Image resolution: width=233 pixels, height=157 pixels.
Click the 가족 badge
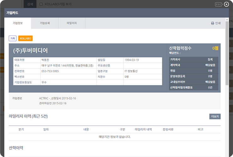[x=13, y=38]
